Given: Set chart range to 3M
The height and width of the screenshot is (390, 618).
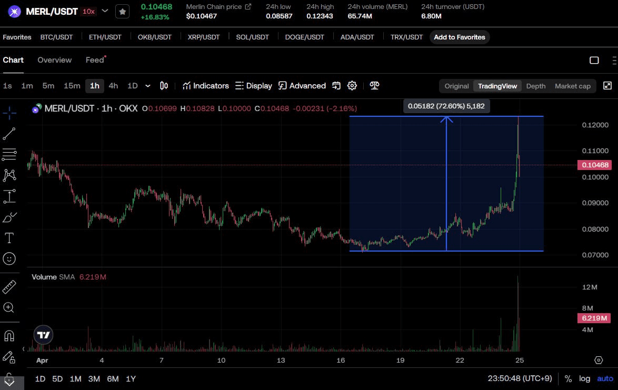Looking at the screenshot, I should click(x=94, y=378).
